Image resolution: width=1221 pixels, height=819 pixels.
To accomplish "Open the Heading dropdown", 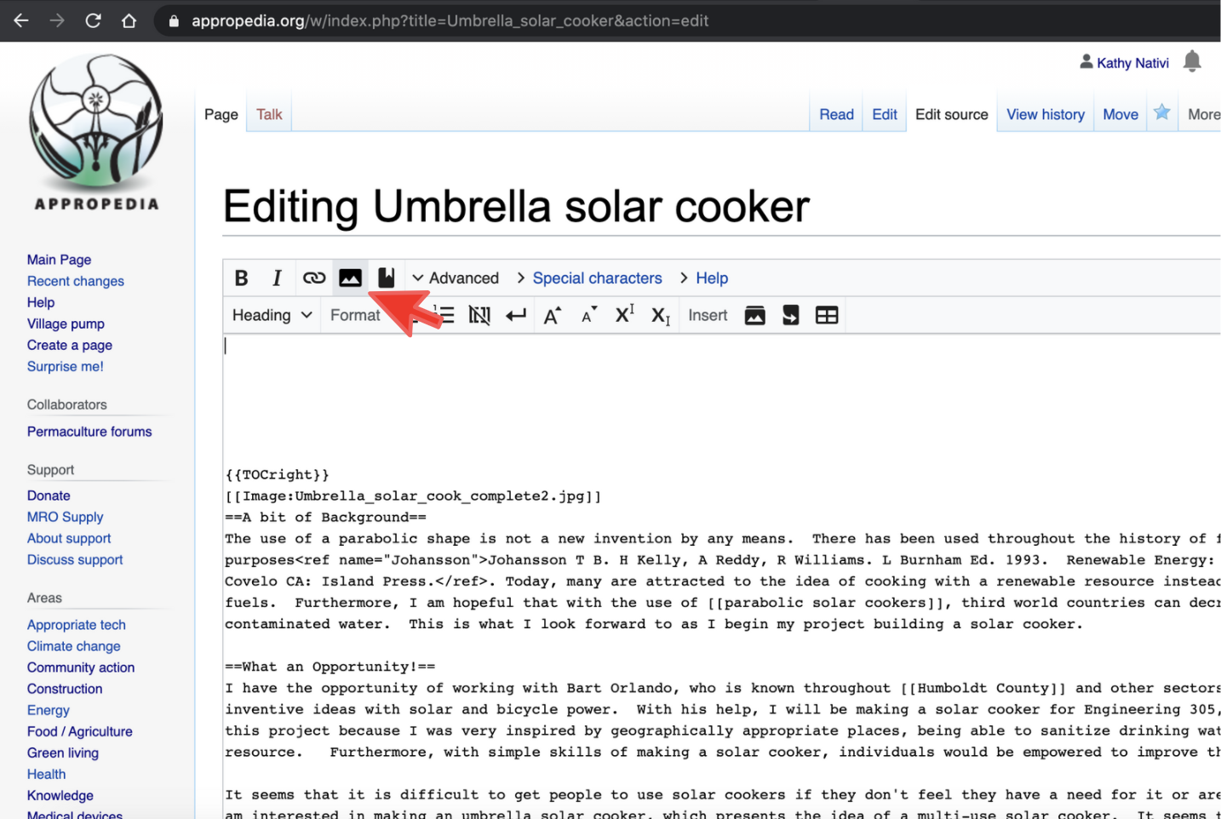I will click(x=272, y=316).
